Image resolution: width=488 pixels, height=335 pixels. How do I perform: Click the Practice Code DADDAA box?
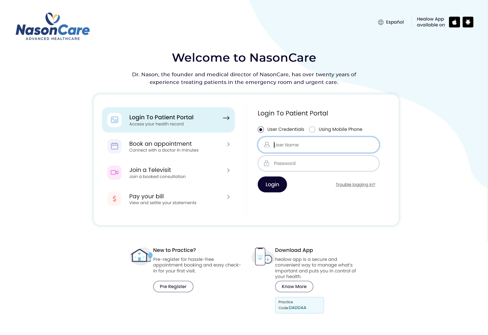point(300,305)
